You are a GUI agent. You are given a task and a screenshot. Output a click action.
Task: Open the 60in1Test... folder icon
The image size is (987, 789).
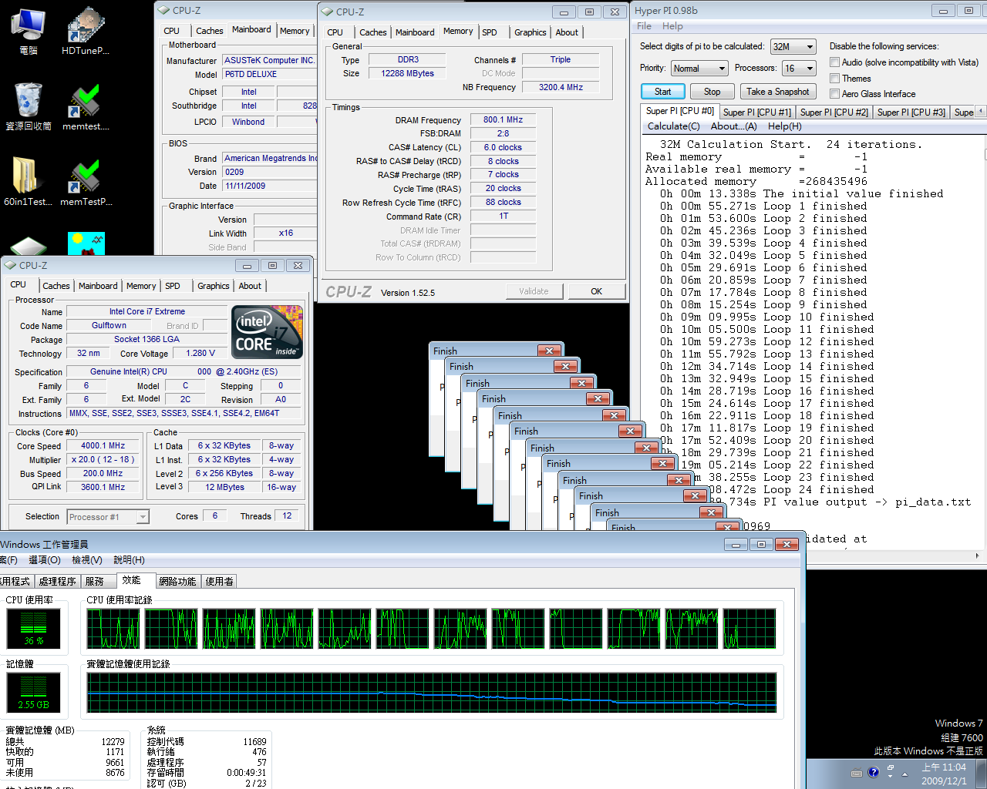point(29,182)
